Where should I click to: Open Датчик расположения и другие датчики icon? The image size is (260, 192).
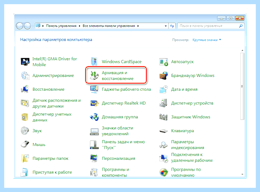(25, 103)
